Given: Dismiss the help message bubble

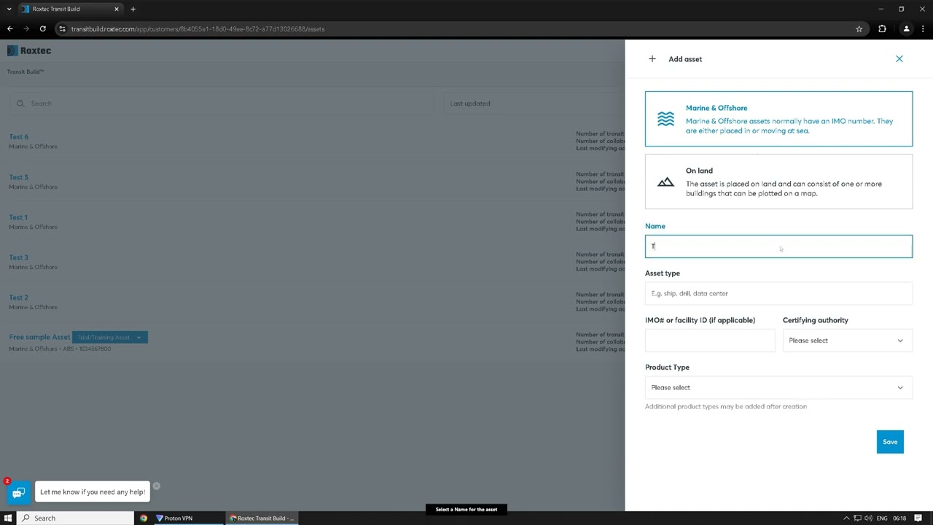Looking at the screenshot, I should click(x=156, y=486).
